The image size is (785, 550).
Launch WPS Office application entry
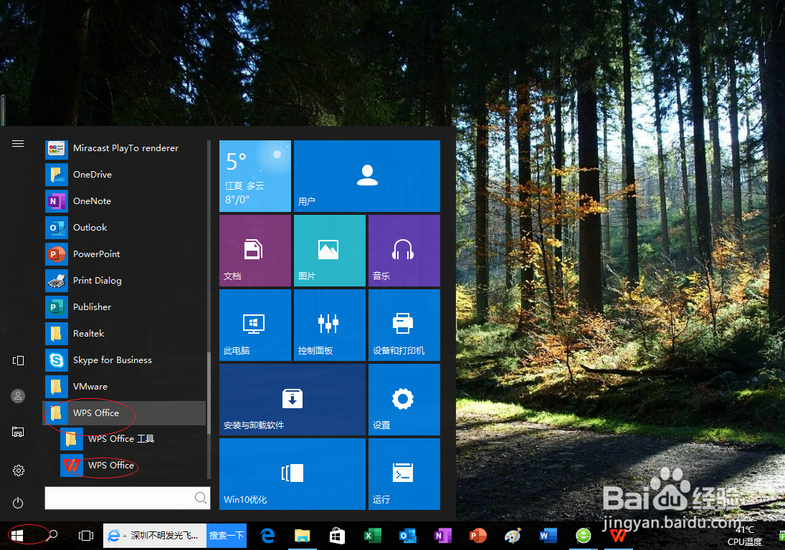pyautogui.click(x=133, y=465)
